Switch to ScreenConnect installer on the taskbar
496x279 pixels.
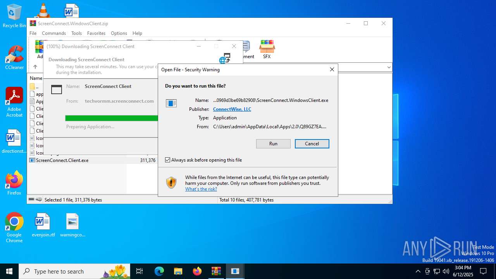(235, 271)
